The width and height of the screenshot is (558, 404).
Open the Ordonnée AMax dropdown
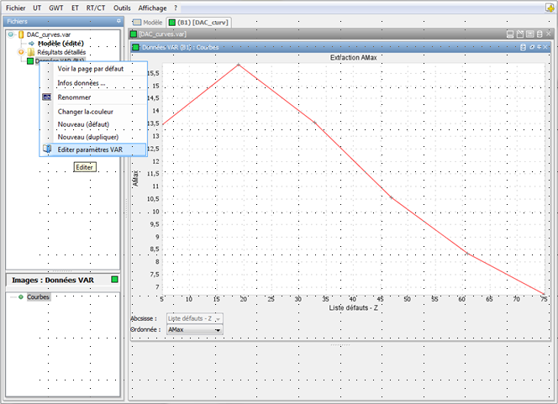click(x=195, y=330)
